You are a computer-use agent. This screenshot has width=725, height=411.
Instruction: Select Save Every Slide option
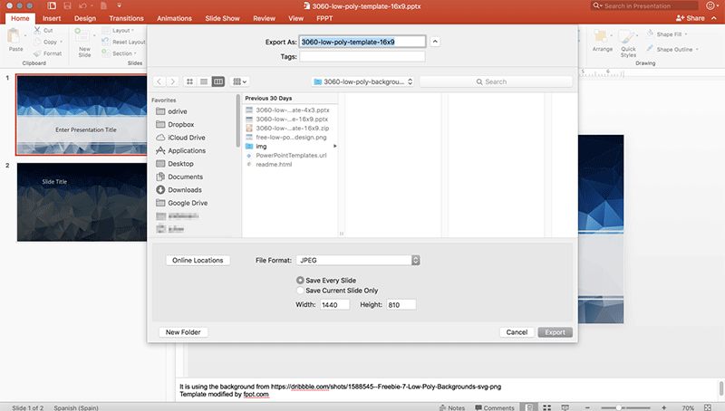pos(302,281)
